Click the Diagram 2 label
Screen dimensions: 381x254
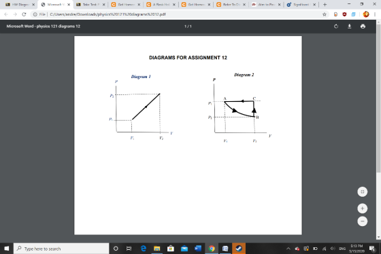coord(244,75)
